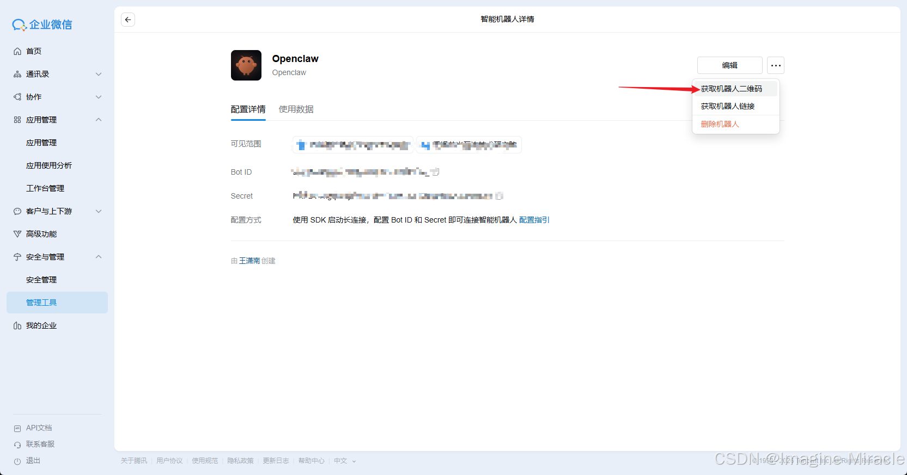Open 应用使用分析 in the sidebar
907x475 pixels.
pyautogui.click(x=49, y=165)
